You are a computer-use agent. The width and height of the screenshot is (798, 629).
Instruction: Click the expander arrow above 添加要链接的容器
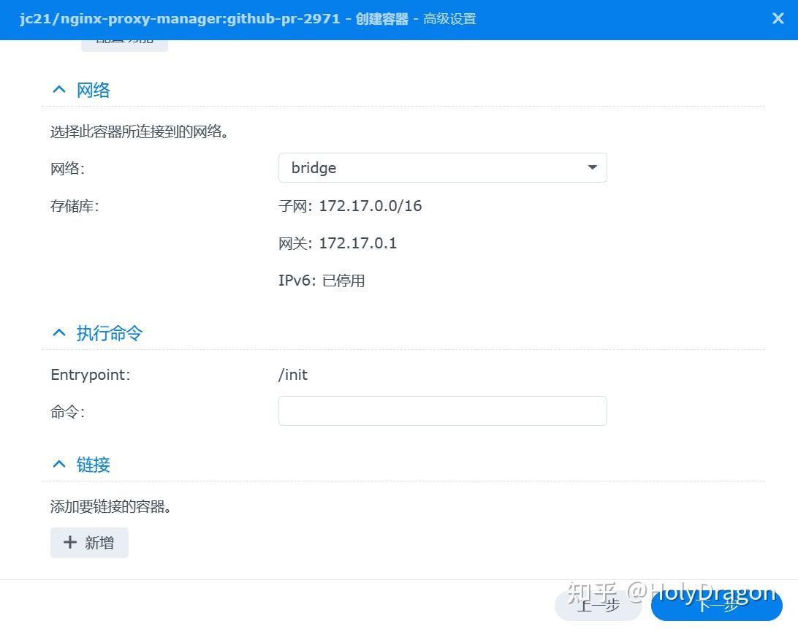point(58,464)
